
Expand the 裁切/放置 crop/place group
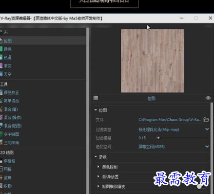coord(98,176)
